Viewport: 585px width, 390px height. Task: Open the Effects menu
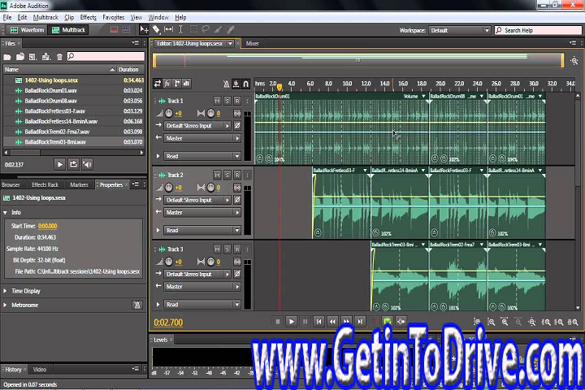click(x=88, y=18)
